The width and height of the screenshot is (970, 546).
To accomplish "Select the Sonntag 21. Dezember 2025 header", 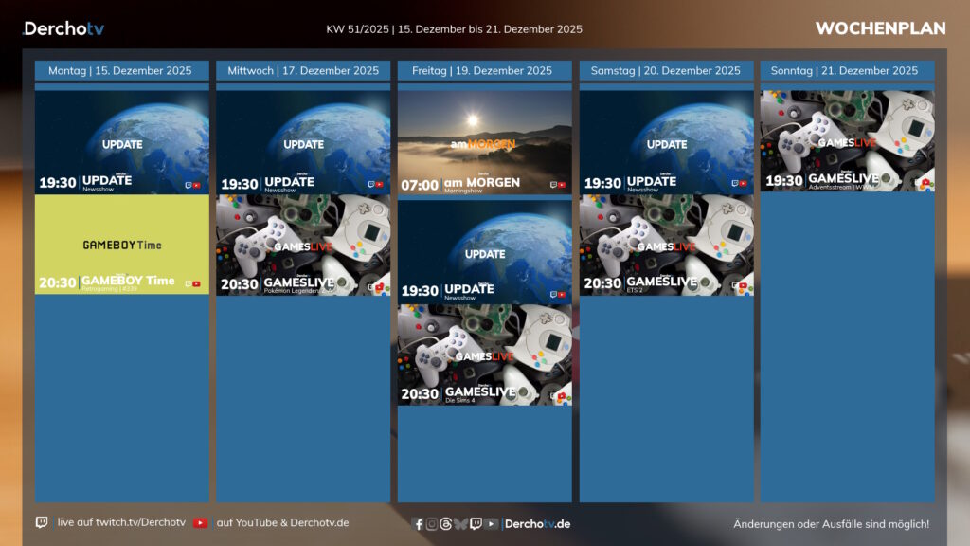I will 847,71.
